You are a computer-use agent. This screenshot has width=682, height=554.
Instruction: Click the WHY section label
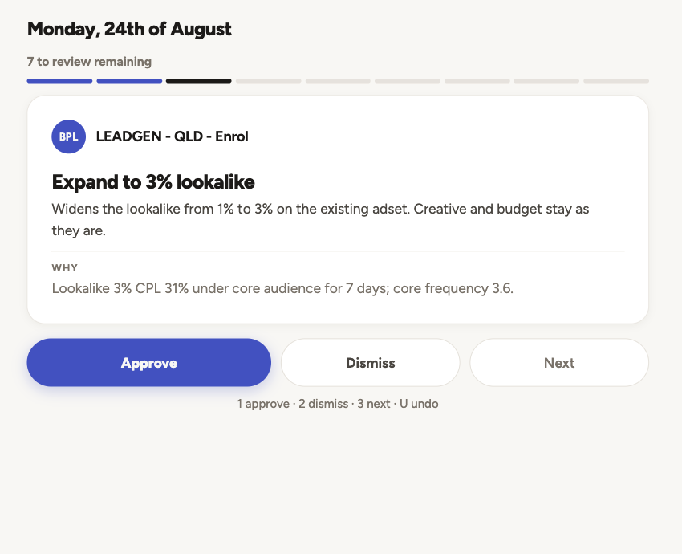(65, 268)
